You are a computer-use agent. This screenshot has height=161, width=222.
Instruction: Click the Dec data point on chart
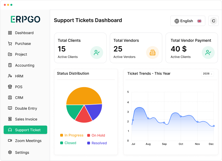coord(214,126)
